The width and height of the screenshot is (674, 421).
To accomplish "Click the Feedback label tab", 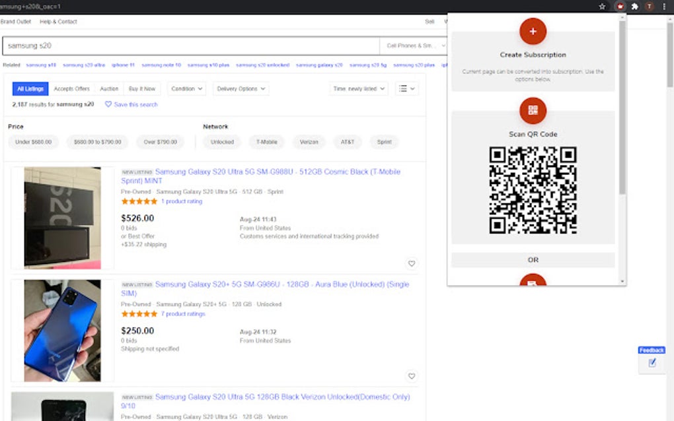I will 652,350.
